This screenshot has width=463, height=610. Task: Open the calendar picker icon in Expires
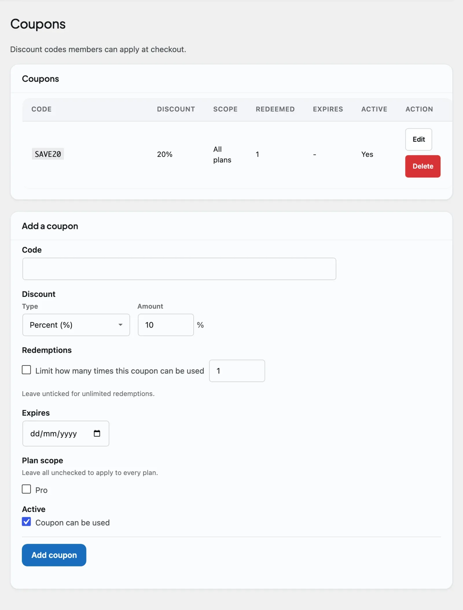click(x=97, y=433)
